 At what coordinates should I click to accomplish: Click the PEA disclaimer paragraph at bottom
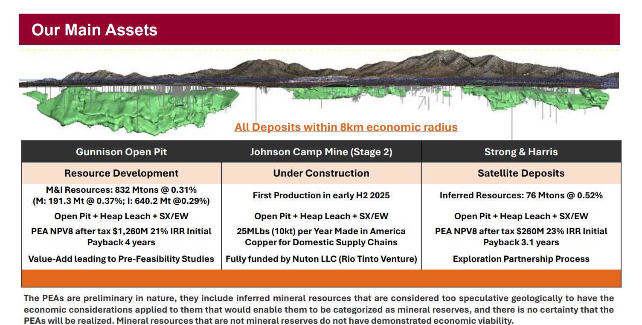coord(319,309)
